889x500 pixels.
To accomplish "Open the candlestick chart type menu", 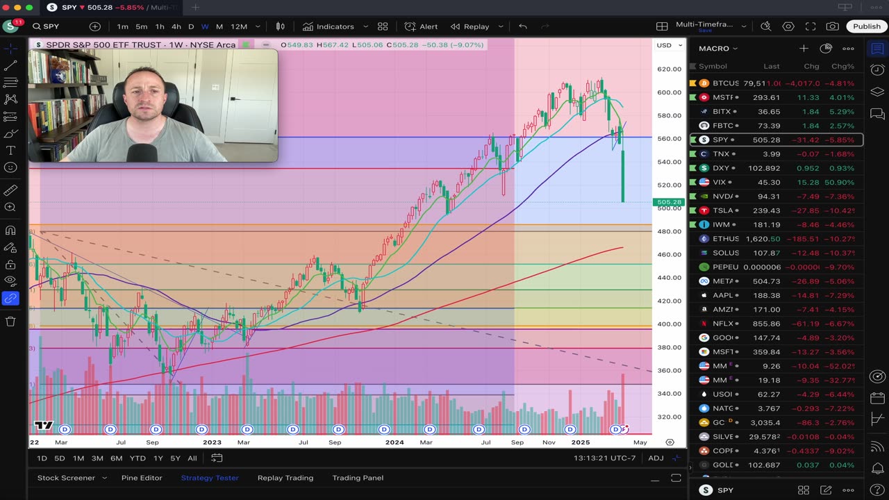I will [x=281, y=26].
